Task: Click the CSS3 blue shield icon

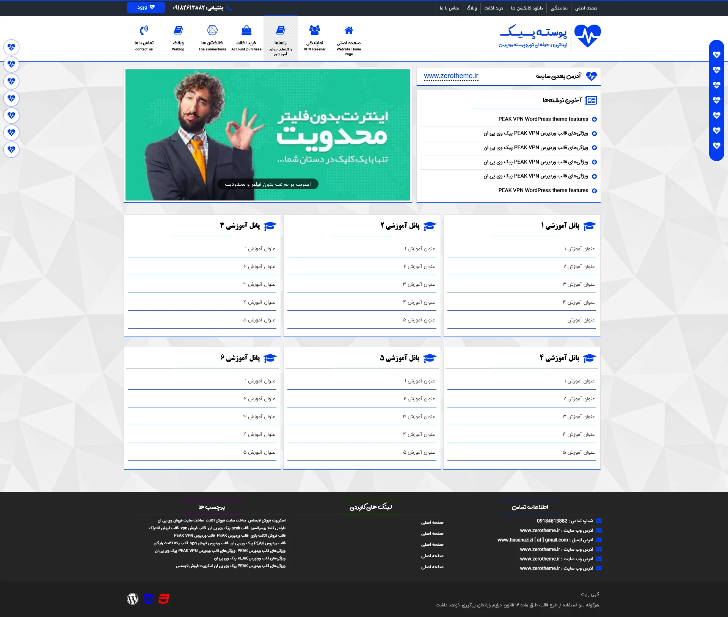Action: tap(148, 599)
